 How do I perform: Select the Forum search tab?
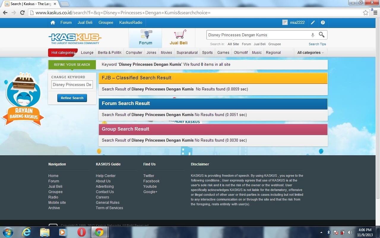click(145, 38)
